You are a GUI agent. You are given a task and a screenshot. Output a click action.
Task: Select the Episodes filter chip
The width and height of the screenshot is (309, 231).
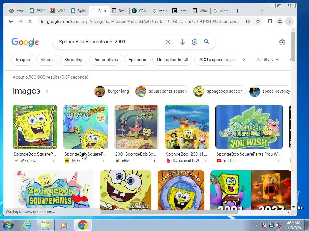(x=137, y=60)
